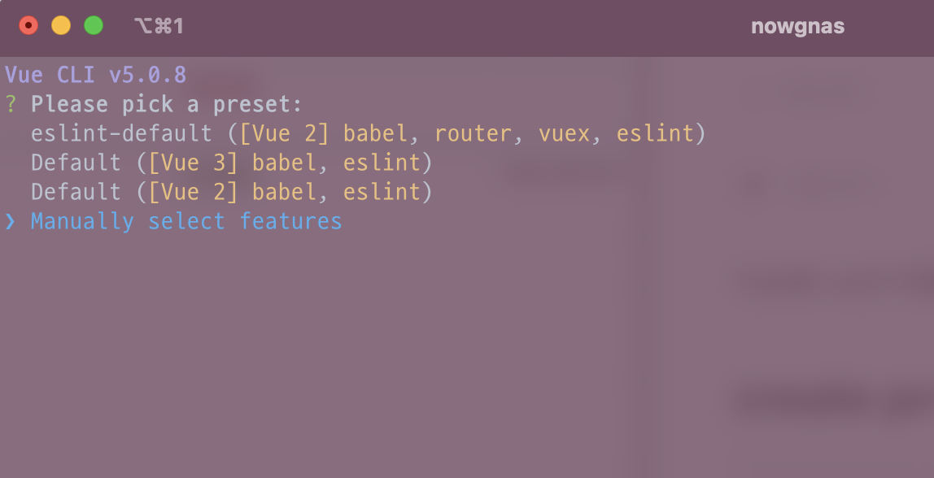Click the [Vue 3] tag

193,163
